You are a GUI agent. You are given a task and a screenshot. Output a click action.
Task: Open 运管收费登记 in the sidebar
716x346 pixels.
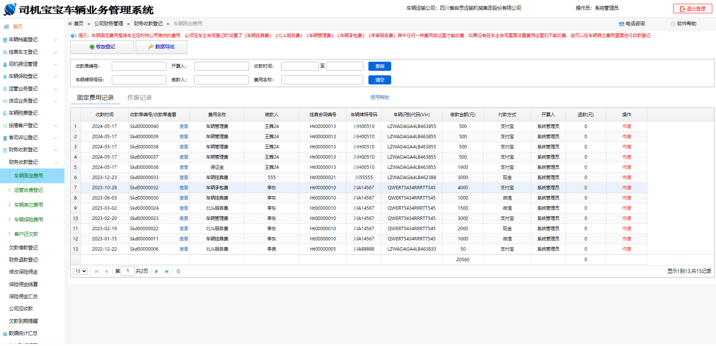[x=28, y=190]
